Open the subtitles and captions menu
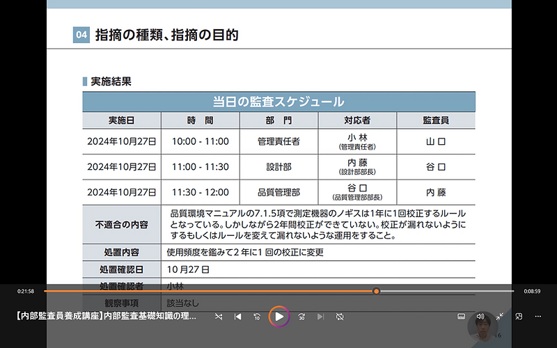The image size is (557, 348). click(461, 317)
